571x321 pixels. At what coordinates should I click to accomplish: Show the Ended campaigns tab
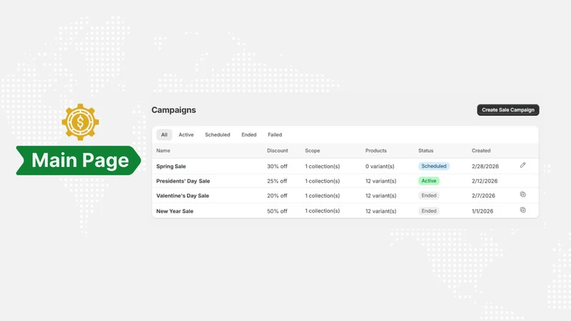[248, 135]
